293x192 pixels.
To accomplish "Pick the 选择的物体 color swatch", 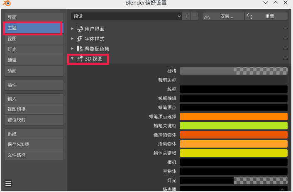I will click(234, 135).
